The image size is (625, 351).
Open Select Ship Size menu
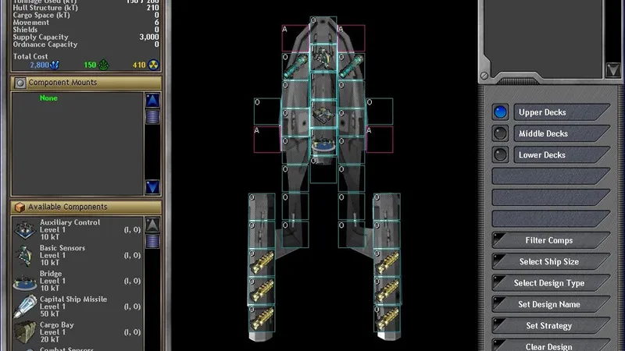point(549,262)
